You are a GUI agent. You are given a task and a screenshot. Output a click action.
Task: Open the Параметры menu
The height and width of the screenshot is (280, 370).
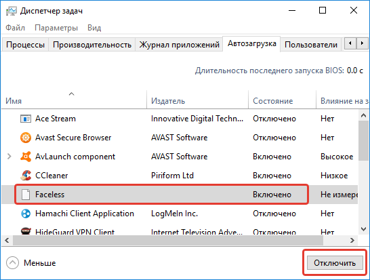point(56,28)
